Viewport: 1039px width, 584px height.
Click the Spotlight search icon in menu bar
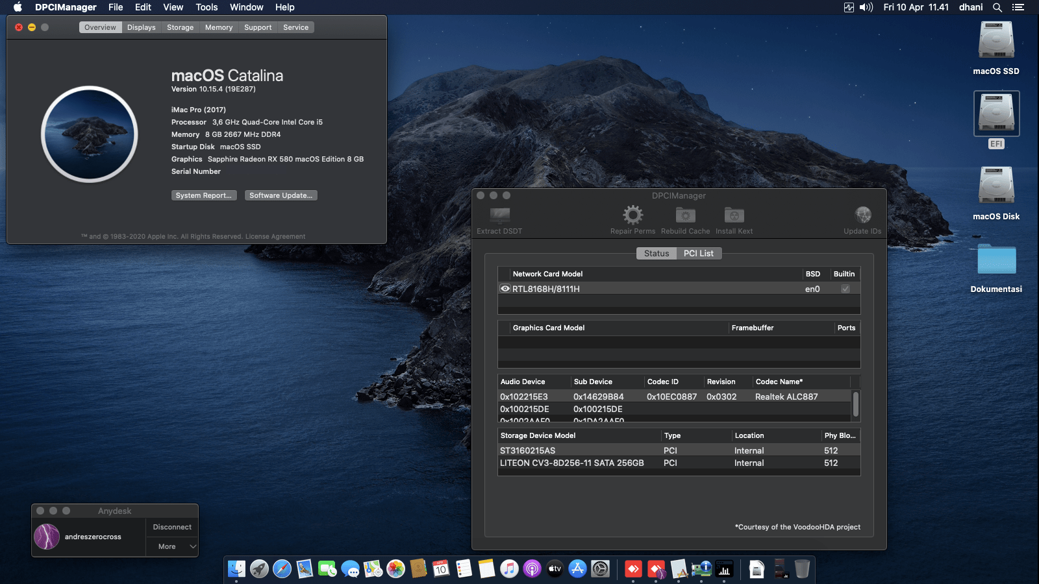997,7
